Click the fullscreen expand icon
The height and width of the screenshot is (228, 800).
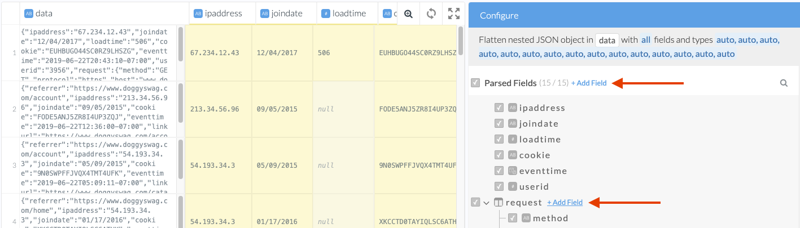pos(453,14)
